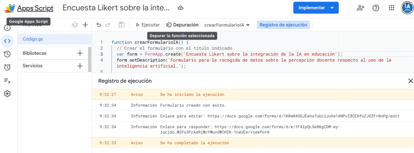414x153 pixels.
Task: Click the share project add-person icon
Action: pyautogui.click(x=360, y=8)
